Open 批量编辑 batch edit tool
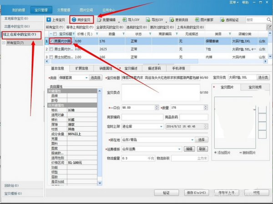The height and width of the screenshot is (204, 273). tap(106, 20)
